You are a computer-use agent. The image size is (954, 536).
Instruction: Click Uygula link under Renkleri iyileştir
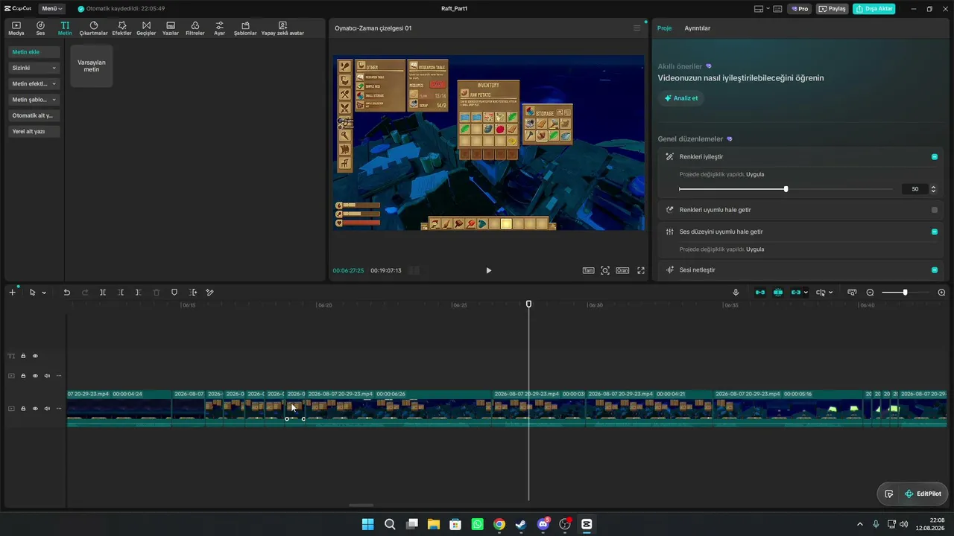click(x=755, y=174)
